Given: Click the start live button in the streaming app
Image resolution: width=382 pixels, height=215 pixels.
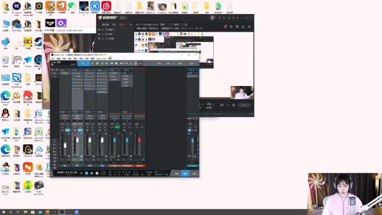Looking at the screenshot, I should click(244, 105).
